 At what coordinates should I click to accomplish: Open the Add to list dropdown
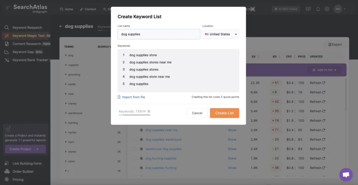tap(324, 70)
